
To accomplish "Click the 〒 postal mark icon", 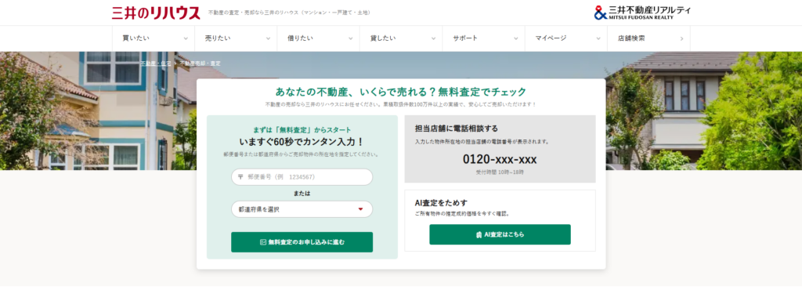I will click(x=240, y=177).
